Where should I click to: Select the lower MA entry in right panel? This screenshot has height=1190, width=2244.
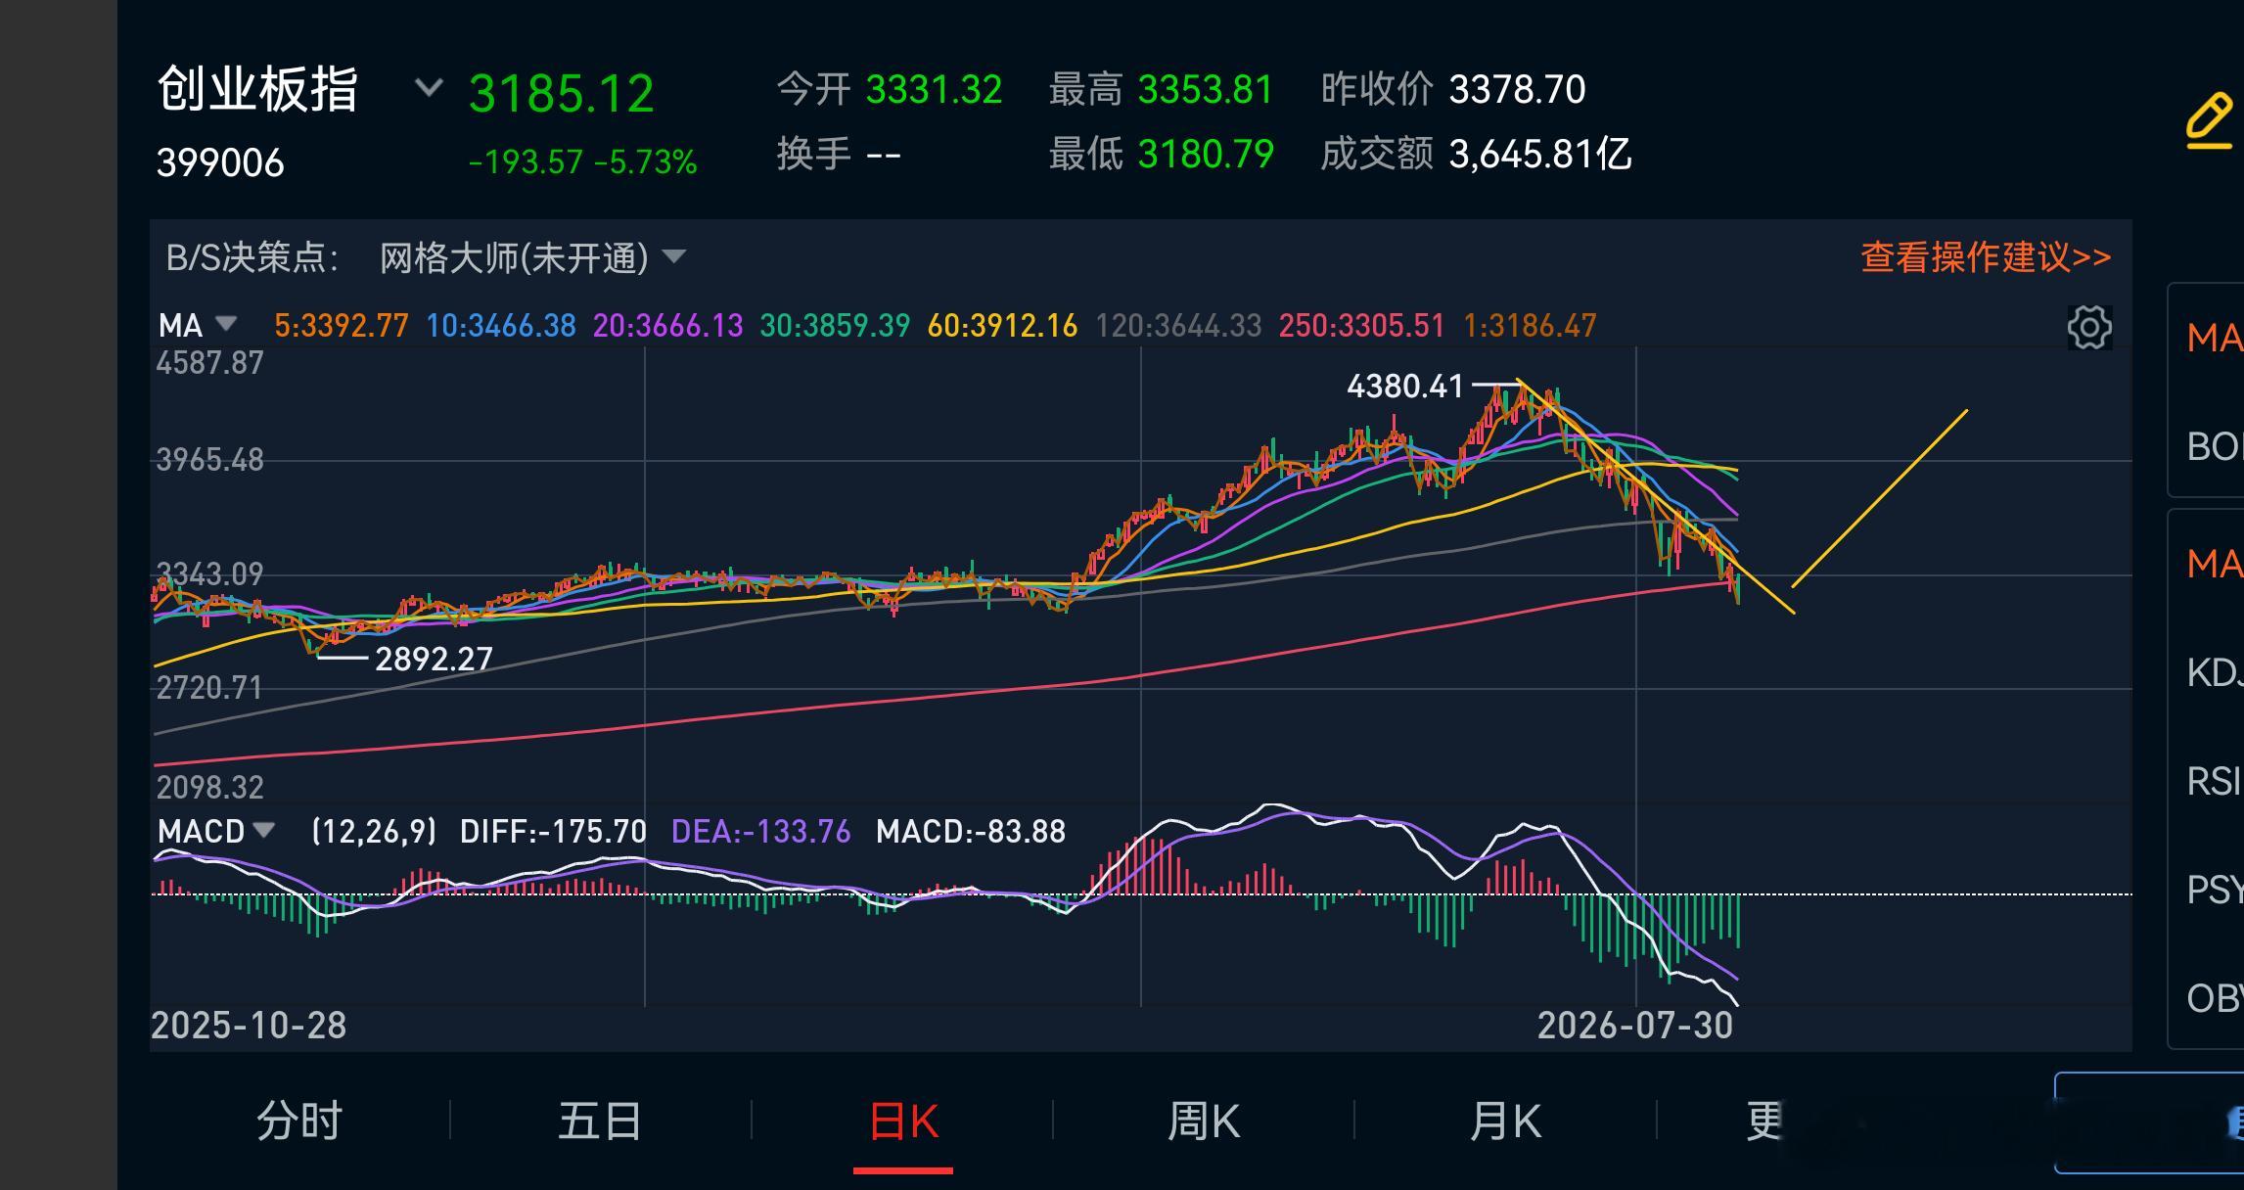pyautogui.click(x=2215, y=565)
